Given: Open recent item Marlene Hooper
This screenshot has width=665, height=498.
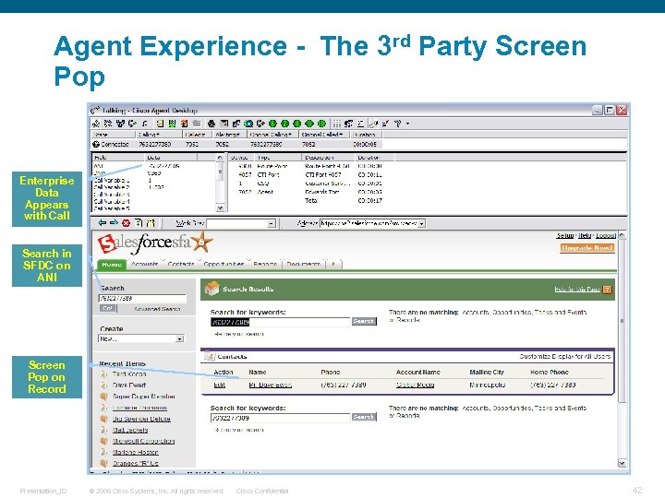Looking at the screenshot, I should [x=135, y=452].
